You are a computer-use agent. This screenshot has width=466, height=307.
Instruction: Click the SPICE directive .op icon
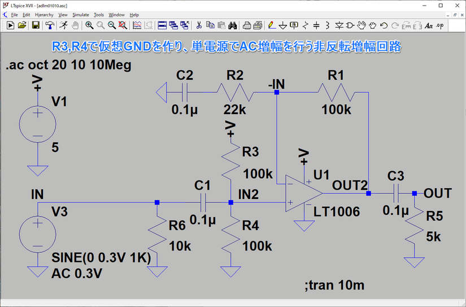[x=440, y=25]
